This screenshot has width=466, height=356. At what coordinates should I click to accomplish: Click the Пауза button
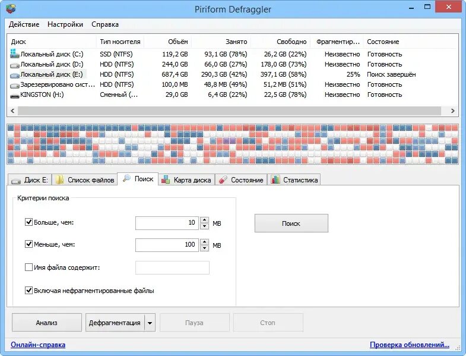coord(194,323)
